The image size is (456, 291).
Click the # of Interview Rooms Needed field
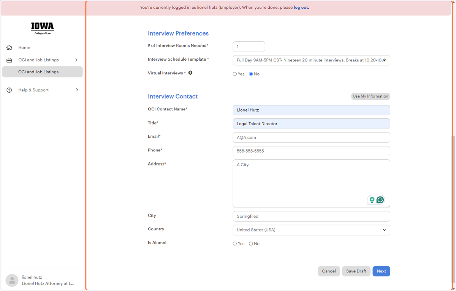click(x=249, y=47)
